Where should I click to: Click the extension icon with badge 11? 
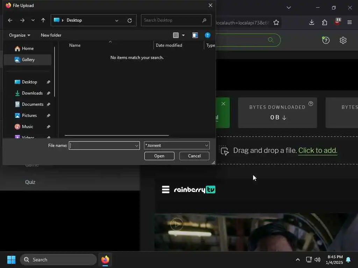coord(337,22)
